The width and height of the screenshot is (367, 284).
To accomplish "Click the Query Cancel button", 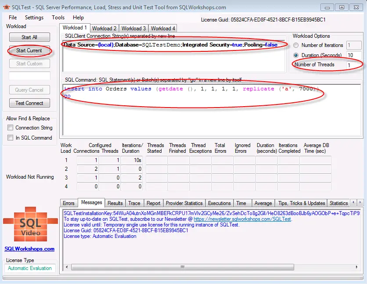I will [29, 90].
